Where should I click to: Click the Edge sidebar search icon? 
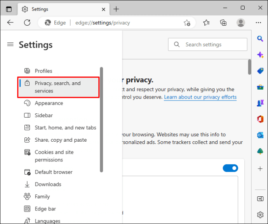point(260,38)
